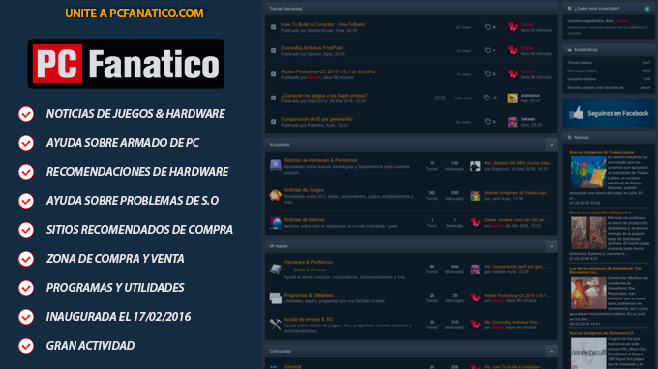Viewport: 658px width, 369px height.
Task: Click checkmark icon beside 'Inaugurada el 17/02/2016'
Action: point(26,317)
